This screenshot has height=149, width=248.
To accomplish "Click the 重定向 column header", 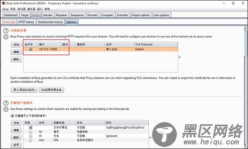I will (x=90, y=45).
